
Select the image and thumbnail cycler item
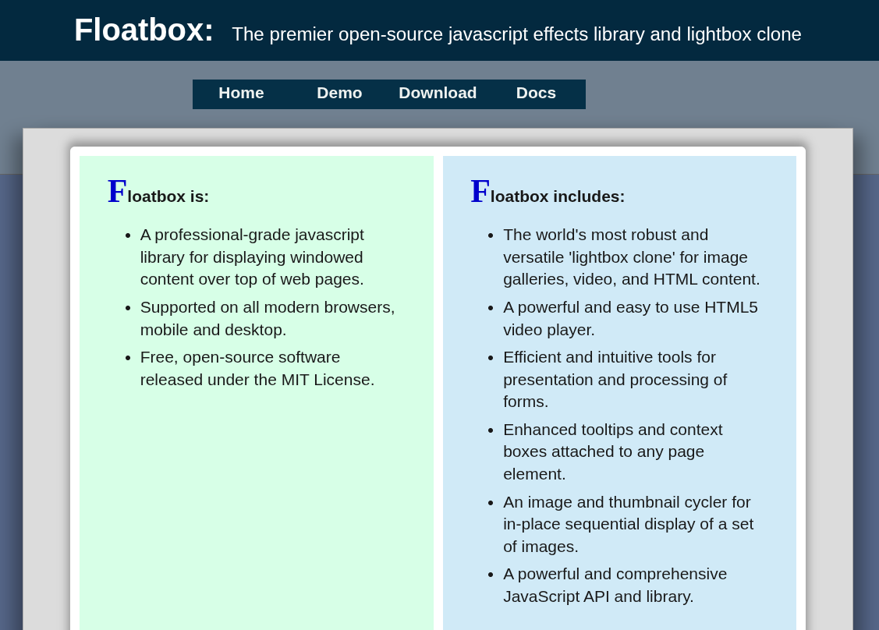click(x=628, y=524)
